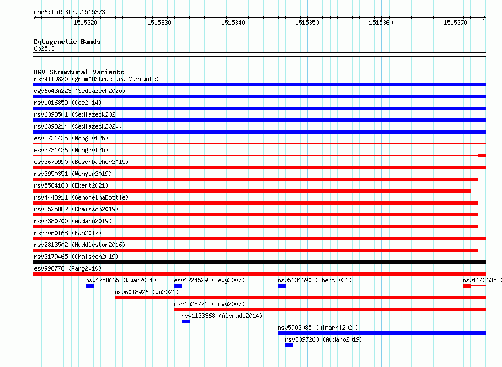Click red bar under nsv5584180 (Ebert2021)
The height and width of the screenshot is (367, 502).
(x=252, y=191)
